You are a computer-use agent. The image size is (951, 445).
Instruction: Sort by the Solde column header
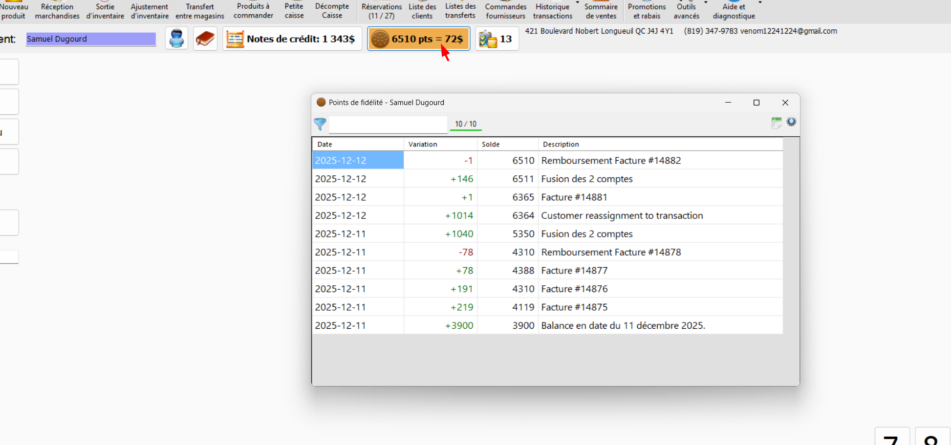[x=507, y=144]
